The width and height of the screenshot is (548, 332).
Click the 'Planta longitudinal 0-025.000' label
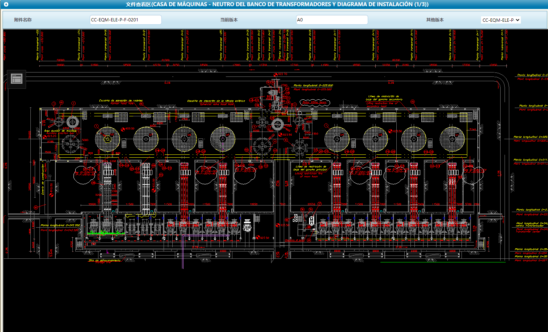313,86
